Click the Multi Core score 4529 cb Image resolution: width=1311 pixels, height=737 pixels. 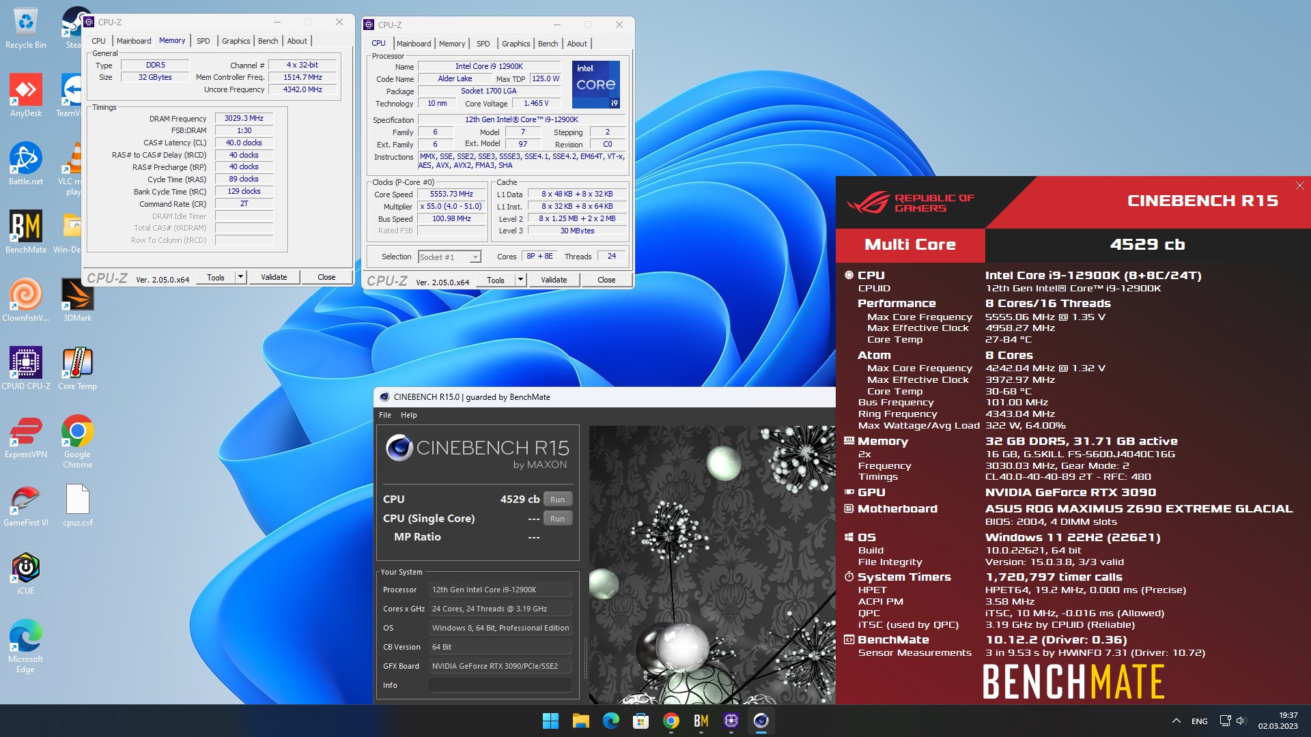click(x=1147, y=244)
